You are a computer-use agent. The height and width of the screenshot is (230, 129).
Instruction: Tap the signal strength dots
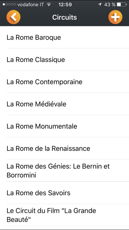[x=9, y=5]
